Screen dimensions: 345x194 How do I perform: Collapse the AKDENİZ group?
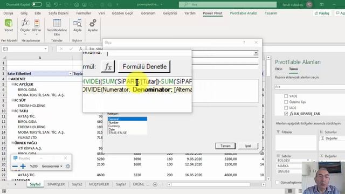pos(9,79)
